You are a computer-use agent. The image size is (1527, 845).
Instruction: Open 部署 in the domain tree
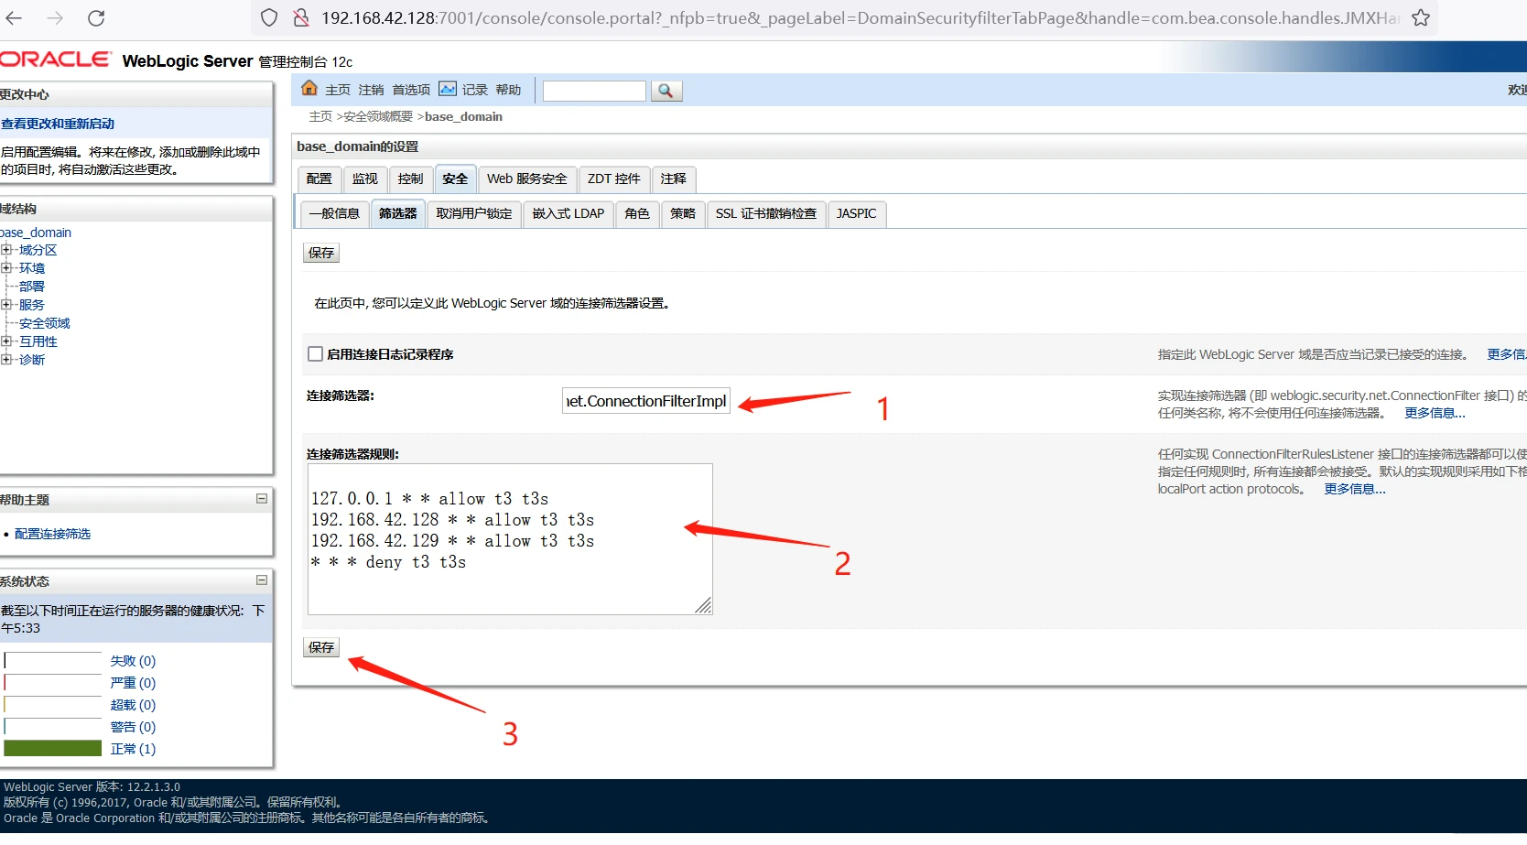pyautogui.click(x=32, y=287)
